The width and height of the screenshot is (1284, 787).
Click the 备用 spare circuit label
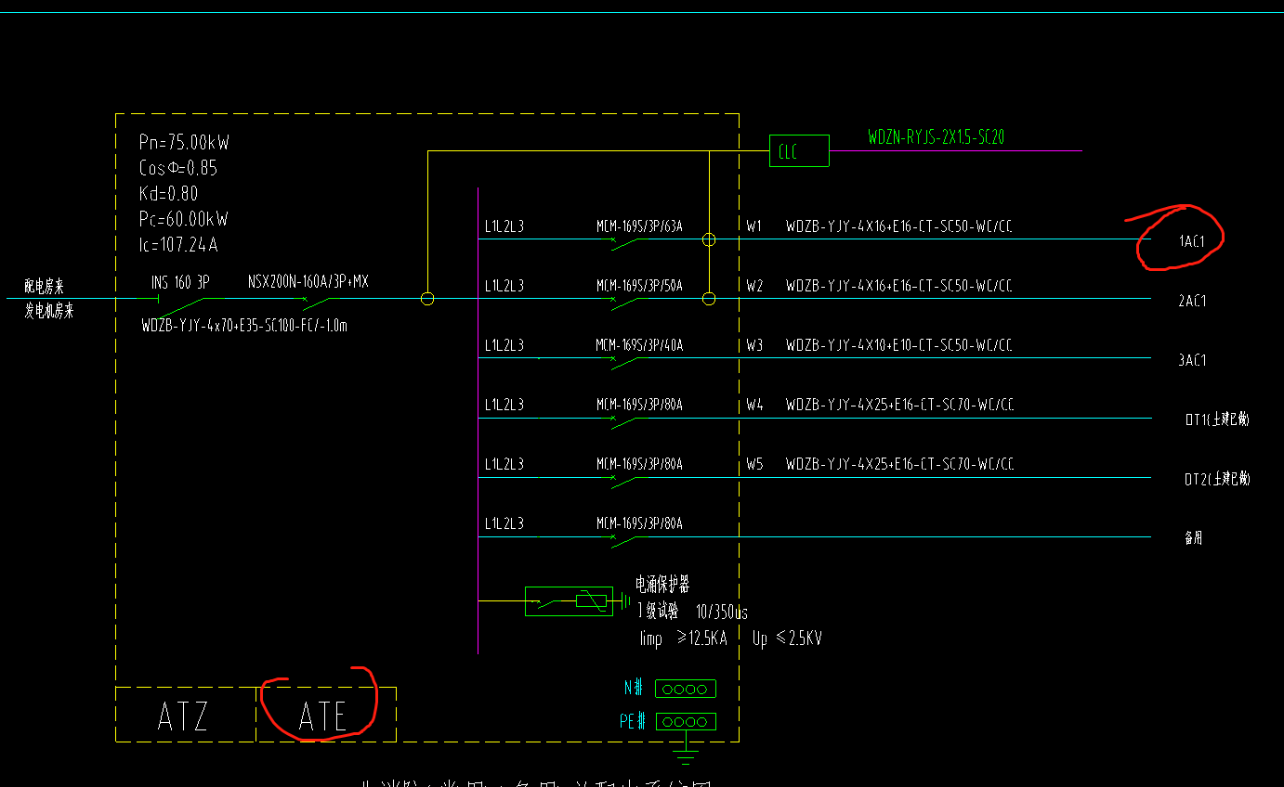[1193, 537]
